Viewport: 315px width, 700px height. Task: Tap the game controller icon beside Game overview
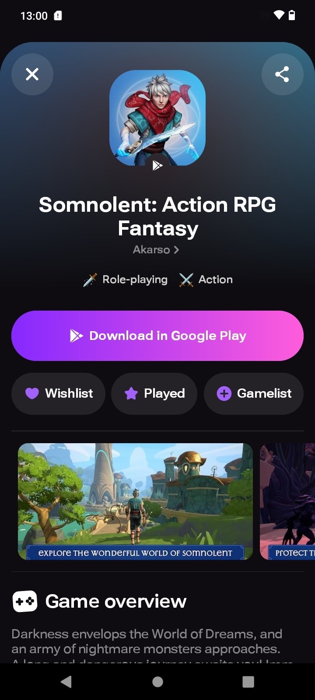click(x=24, y=602)
